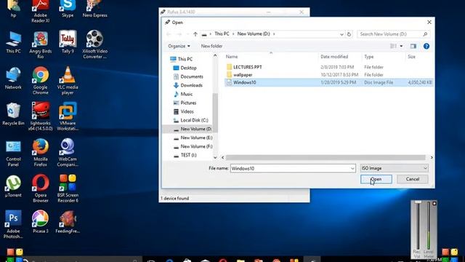Image resolution: width=465 pixels, height=262 pixels.
Task: Select the Picasa 3 desktop icon
Action: point(41,222)
